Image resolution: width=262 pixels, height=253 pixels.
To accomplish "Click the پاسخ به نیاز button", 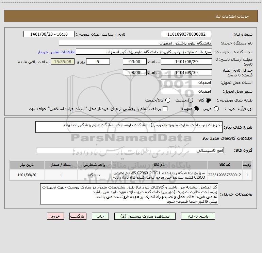I will [198, 216].
